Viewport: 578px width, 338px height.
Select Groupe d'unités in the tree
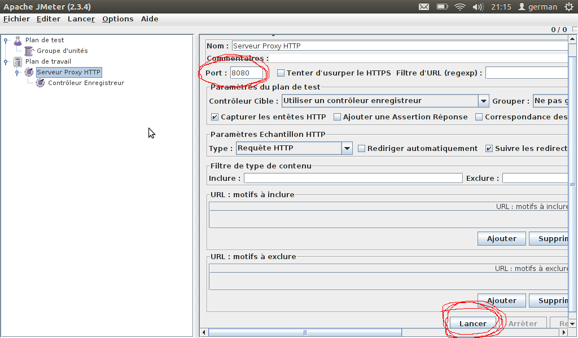[x=62, y=51]
